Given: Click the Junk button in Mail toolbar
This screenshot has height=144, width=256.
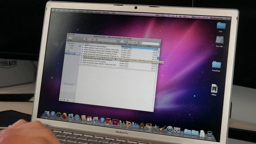Looking at the screenshot, I should tap(92, 40).
